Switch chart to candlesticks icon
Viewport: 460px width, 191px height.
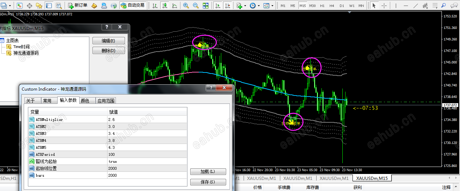coord(164,6)
